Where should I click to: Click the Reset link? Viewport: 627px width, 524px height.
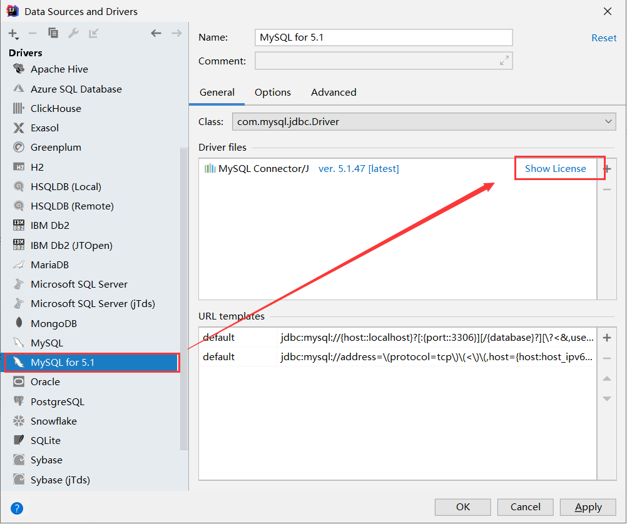click(604, 38)
